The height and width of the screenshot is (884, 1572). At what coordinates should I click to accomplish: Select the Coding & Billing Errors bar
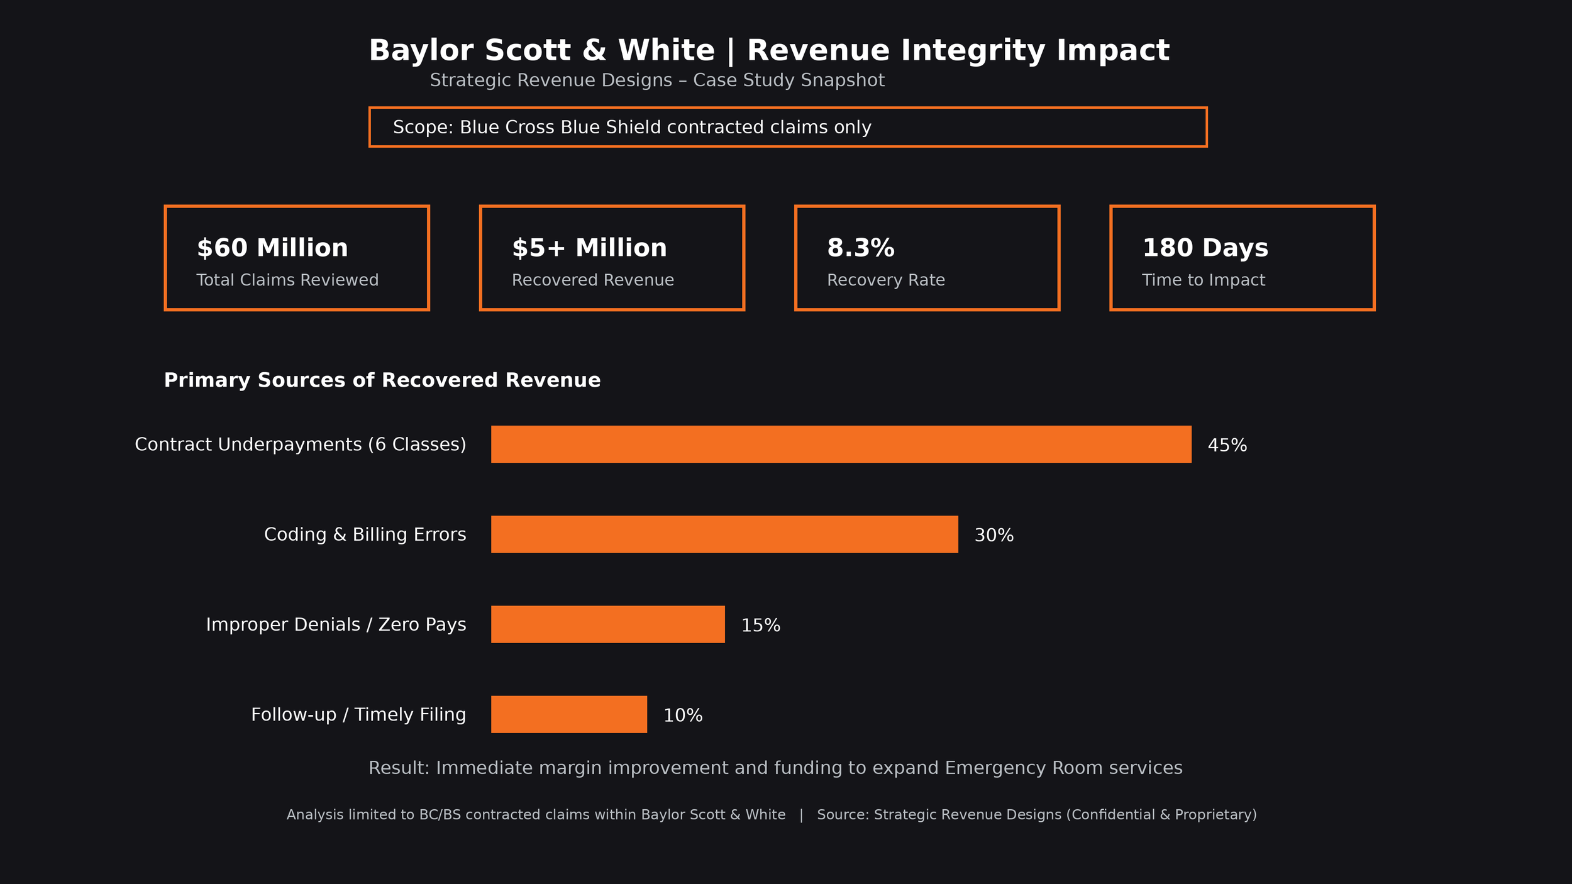click(723, 535)
